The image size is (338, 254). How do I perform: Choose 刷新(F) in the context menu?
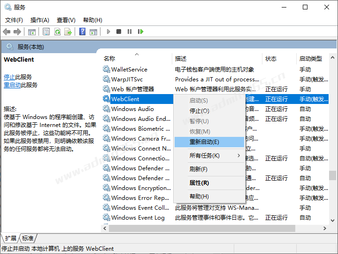[209, 169]
